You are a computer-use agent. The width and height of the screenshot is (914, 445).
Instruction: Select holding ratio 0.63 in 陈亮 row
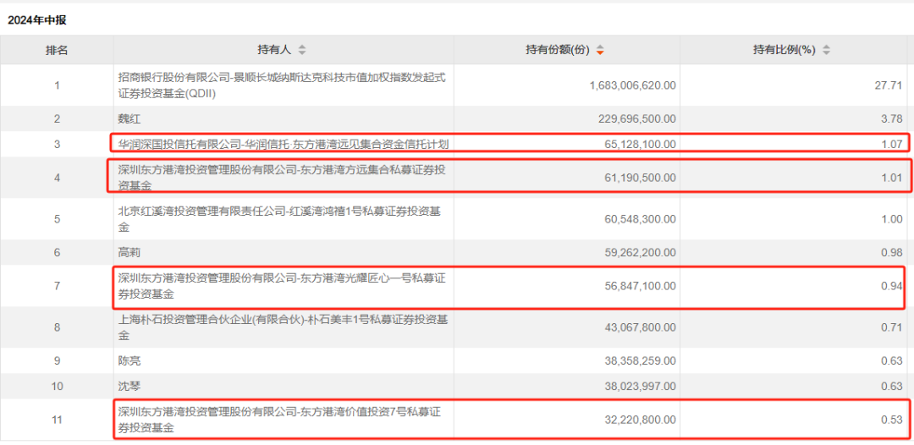tap(894, 361)
